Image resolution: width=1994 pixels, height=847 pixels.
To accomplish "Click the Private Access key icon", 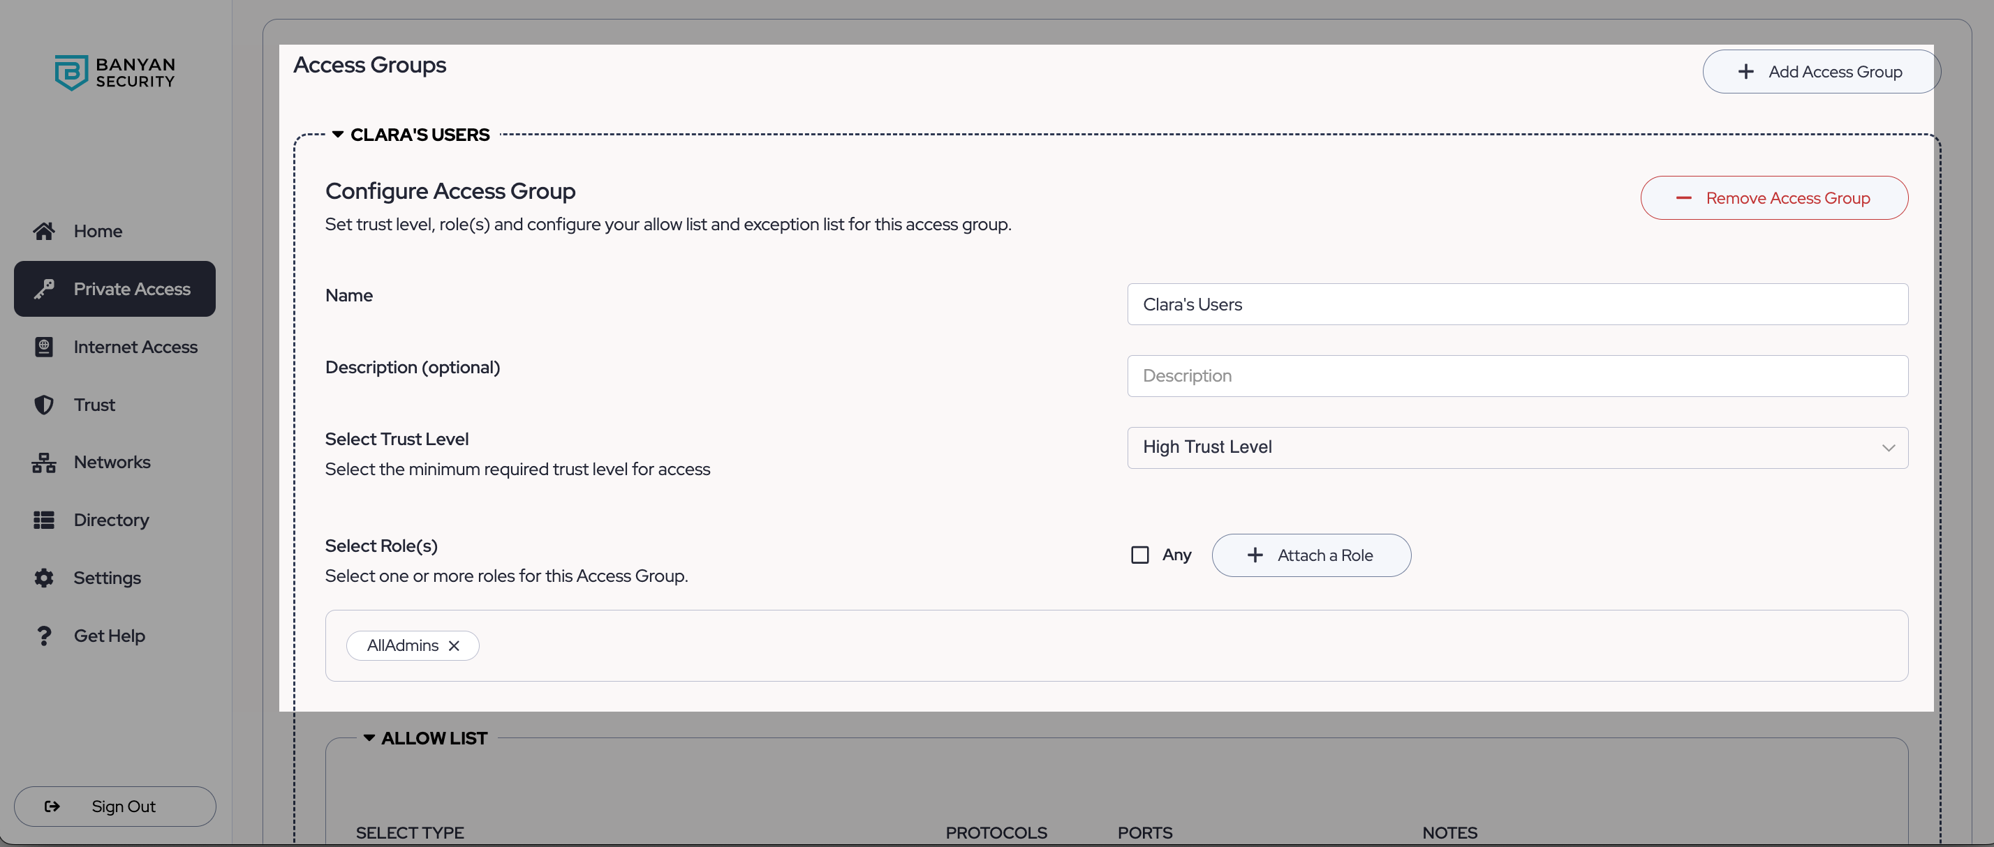I will coord(44,290).
